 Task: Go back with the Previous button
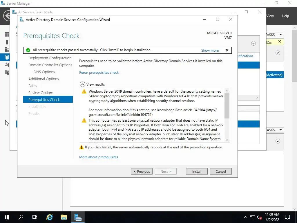(x=142, y=171)
